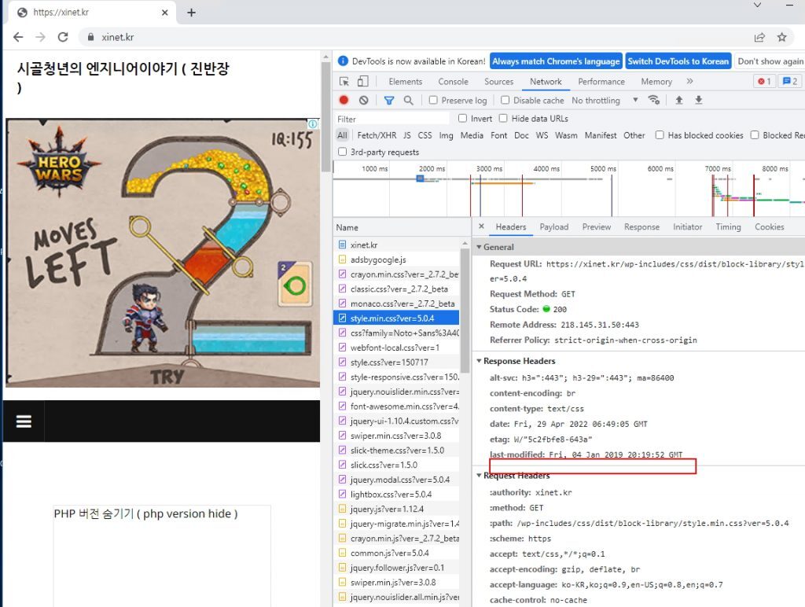Switch to the Elements panel
Image resolution: width=805 pixels, height=607 pixels.
point(405,82)
